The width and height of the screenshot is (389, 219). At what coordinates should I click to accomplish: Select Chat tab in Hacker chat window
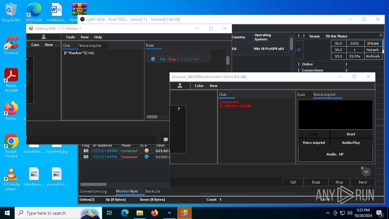click(67, 46)
